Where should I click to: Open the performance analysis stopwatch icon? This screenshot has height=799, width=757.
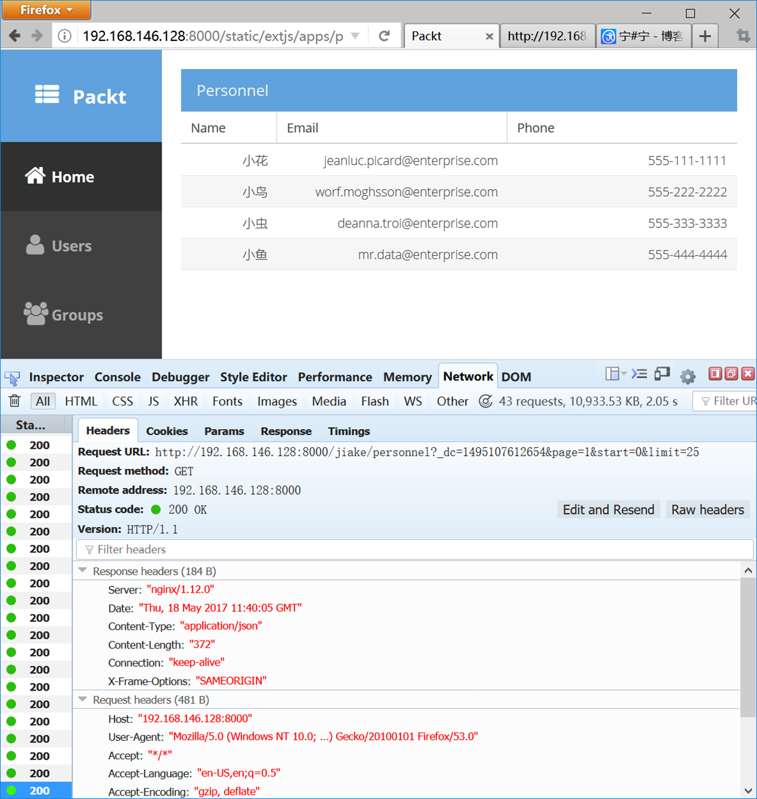tap(486, 401)
